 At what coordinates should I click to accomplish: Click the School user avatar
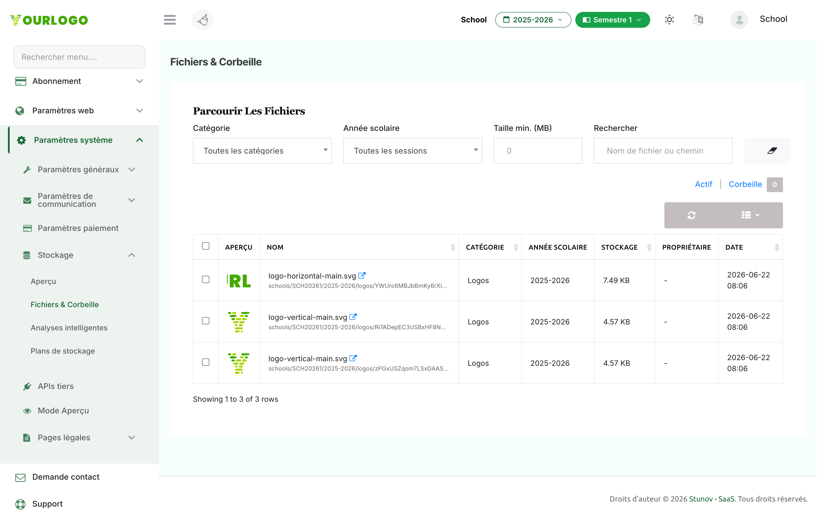(739, 20)
